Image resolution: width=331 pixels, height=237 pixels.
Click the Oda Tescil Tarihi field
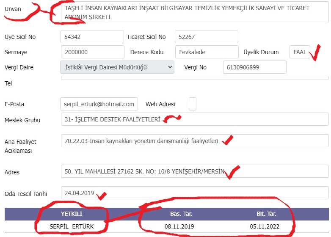click(x=195, y=193)
